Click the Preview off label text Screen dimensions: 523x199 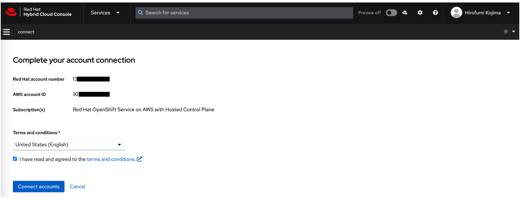coord(370,13)
